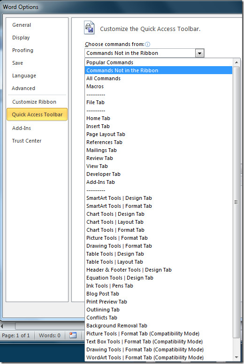Open the Choose commands from dropdown arrow
The width and height of the screenshot is (244, 364).
(199, 53)
